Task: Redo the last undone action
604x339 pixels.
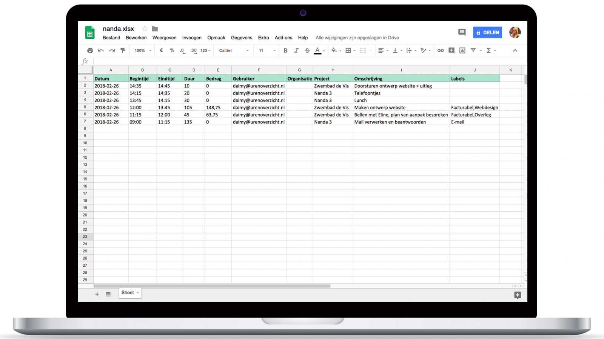Action: 112,50
